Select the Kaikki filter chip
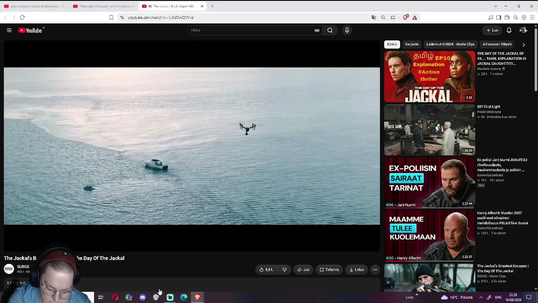538x303 pixels. [x=392, y=44]
